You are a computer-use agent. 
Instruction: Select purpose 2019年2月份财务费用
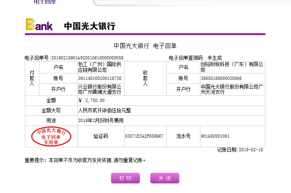pyautogui.click(x=101, y=120)
